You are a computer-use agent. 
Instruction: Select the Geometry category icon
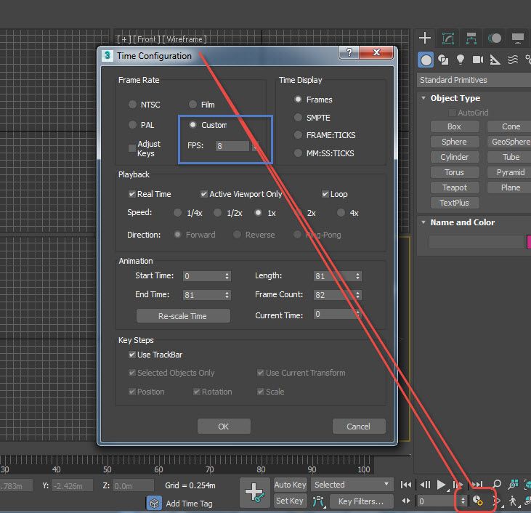426,60
